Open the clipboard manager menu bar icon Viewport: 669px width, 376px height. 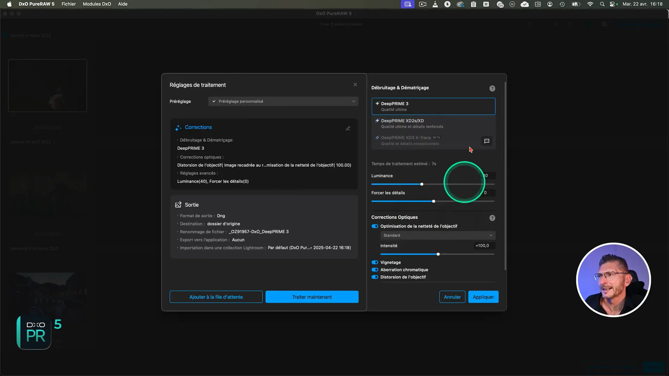(473, 4)
